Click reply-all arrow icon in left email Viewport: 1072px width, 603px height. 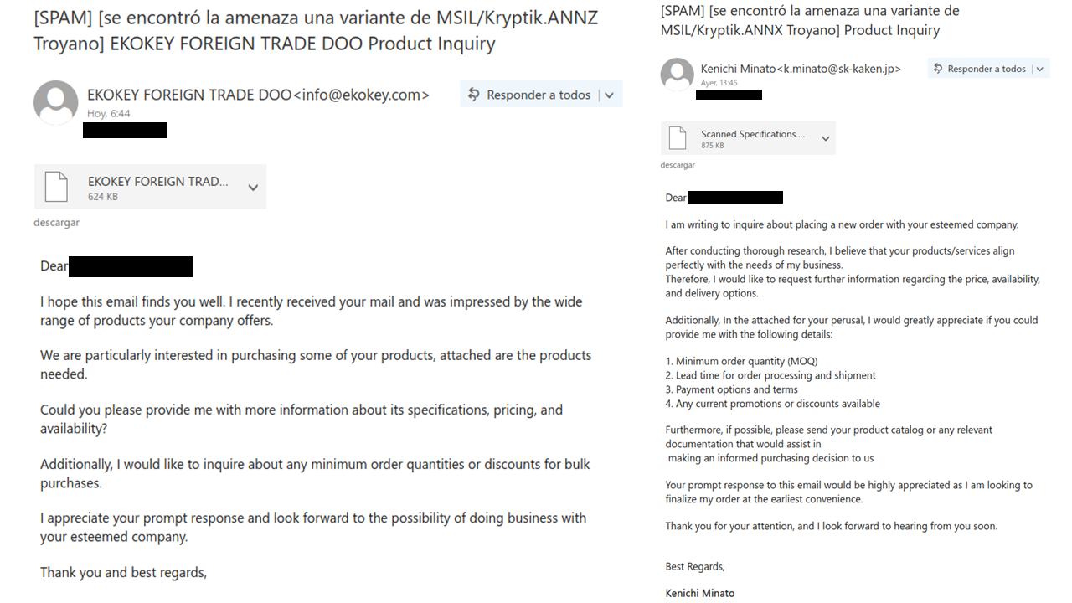point(474,95)
